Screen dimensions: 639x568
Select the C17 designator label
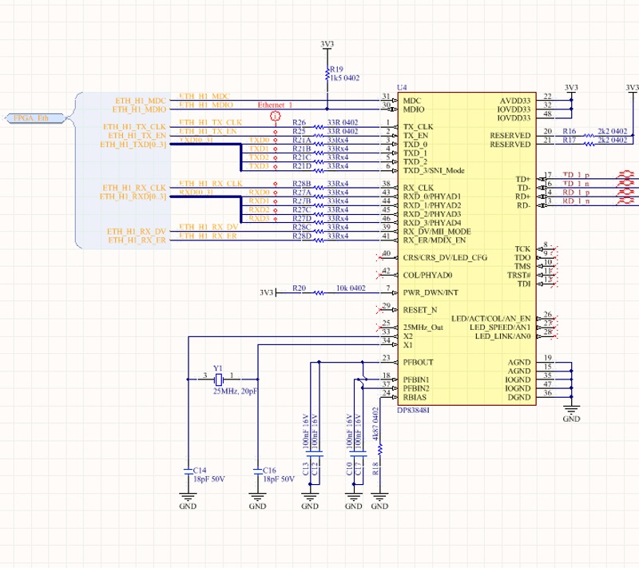358,469
